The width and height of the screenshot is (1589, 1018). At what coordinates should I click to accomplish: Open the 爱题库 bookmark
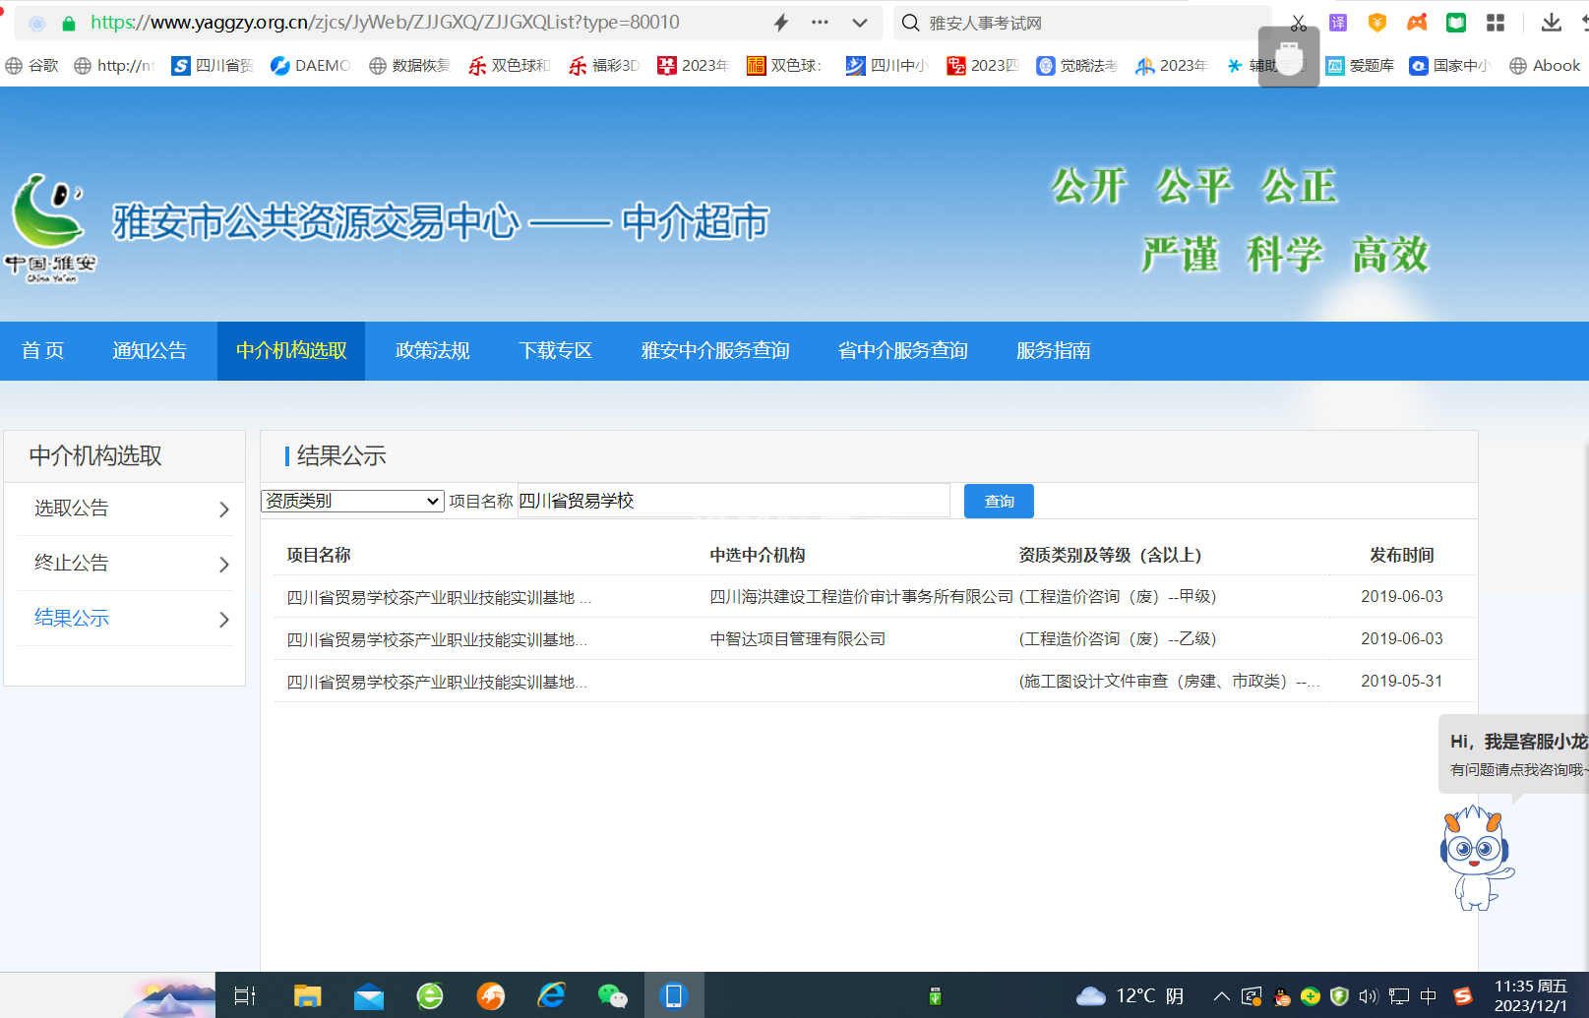[1360, 66]
